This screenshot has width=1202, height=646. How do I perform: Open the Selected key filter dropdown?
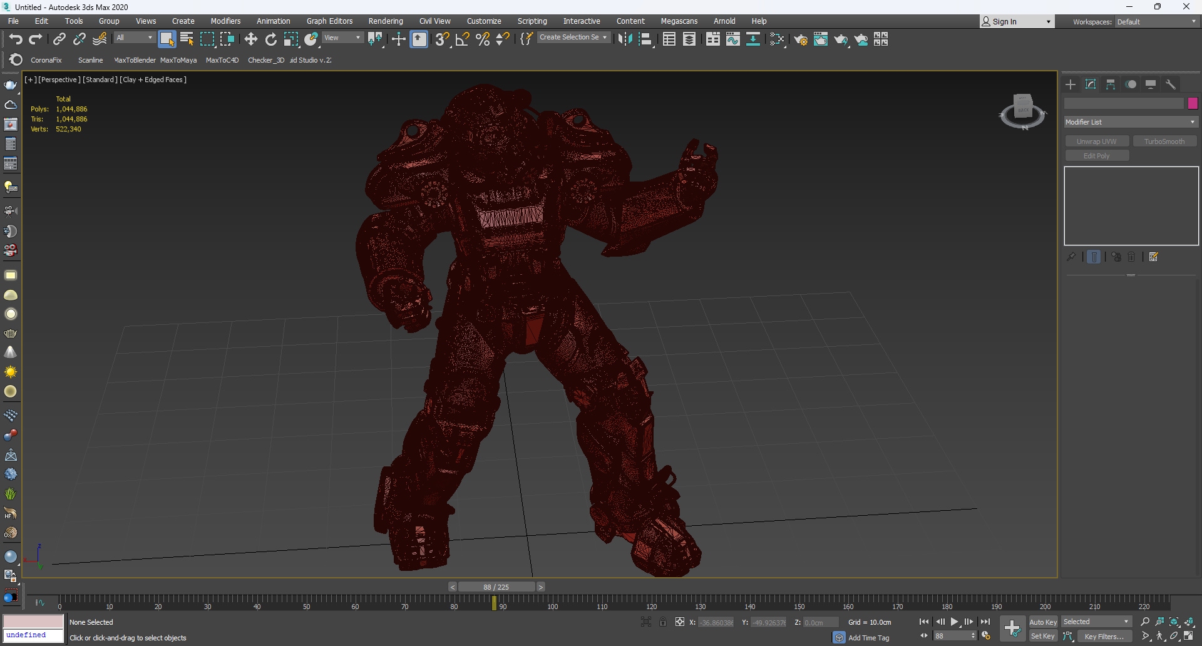click(x=1096, y=622)
